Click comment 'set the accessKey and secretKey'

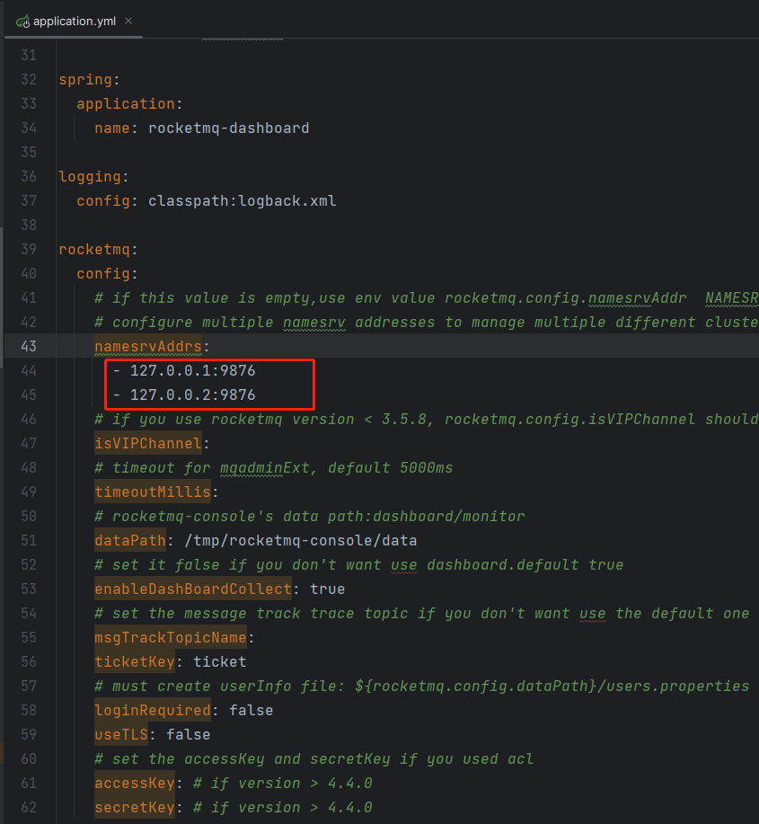314,758
